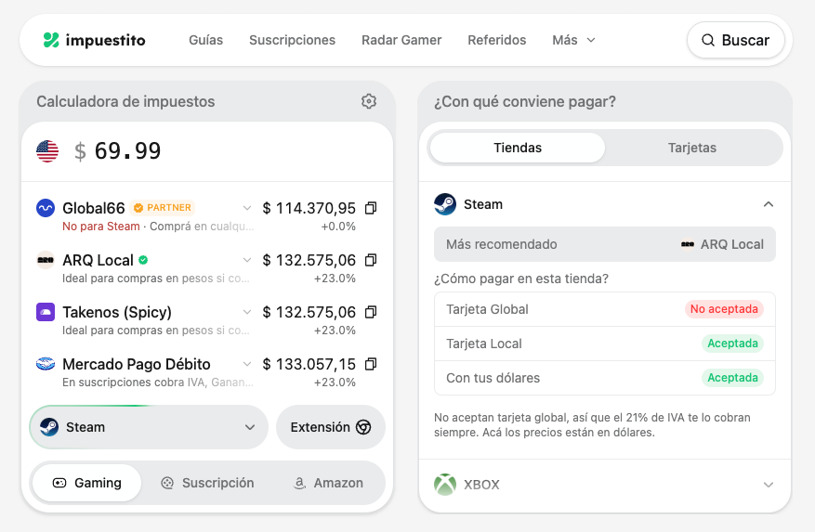Click the Global66 logo icon
815x532 pixels.
[46, 208]
